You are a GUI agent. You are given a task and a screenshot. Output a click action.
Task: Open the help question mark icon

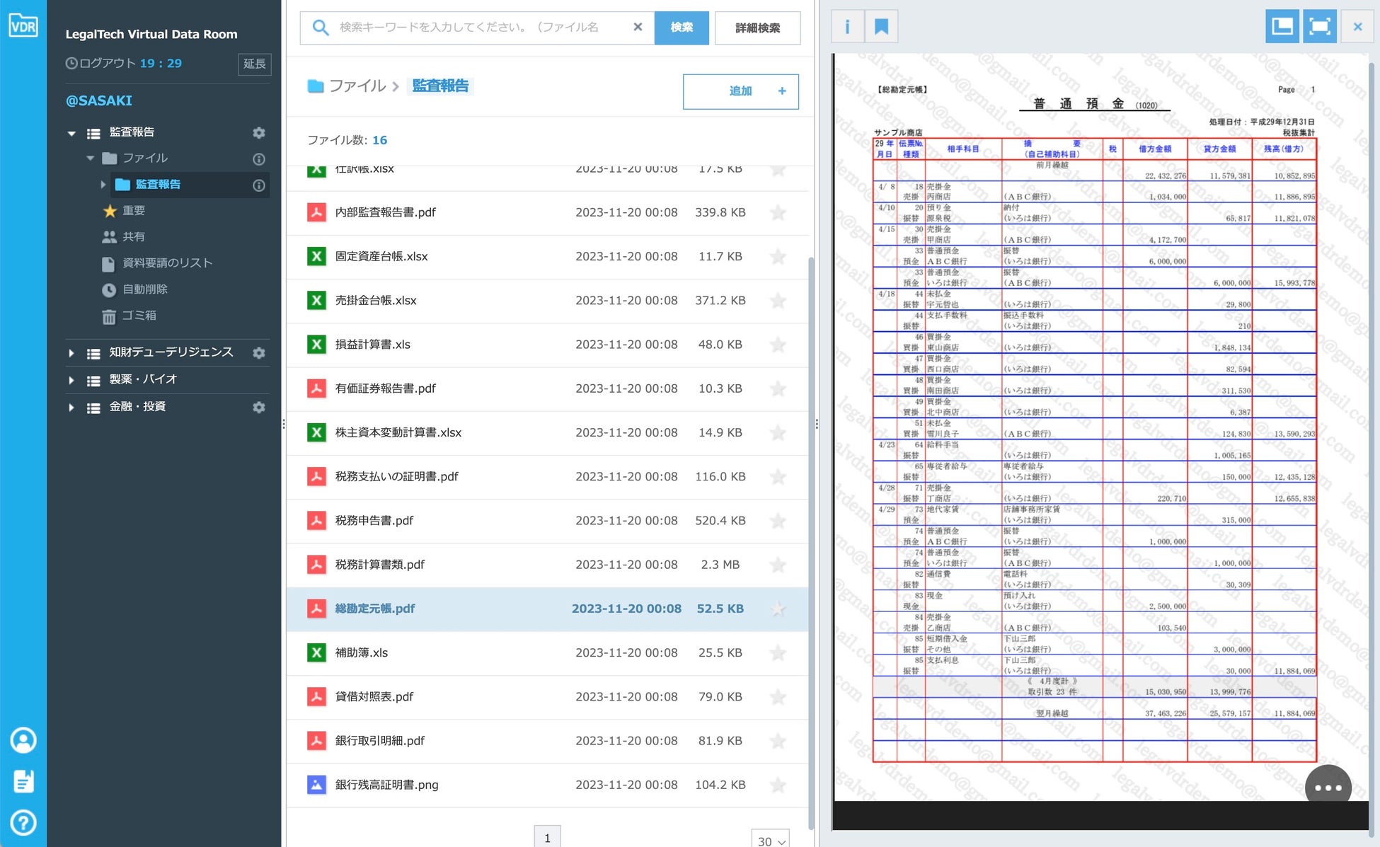tap(23, 822)
